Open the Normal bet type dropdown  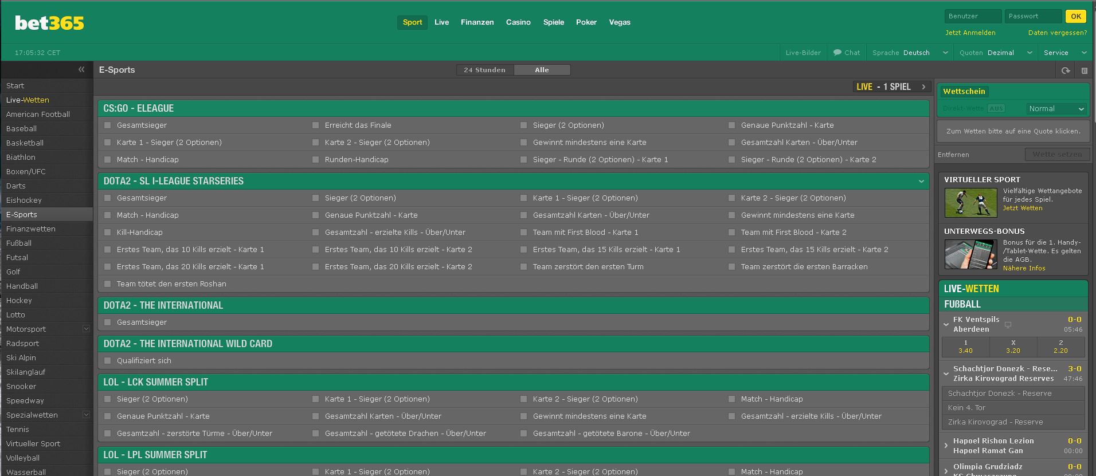coord(1056,109)
